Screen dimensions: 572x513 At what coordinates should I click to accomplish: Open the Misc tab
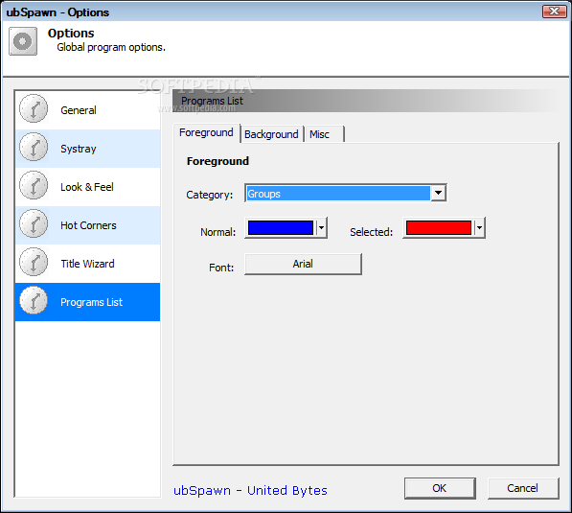pyautogui.click(x=324, y=134)
